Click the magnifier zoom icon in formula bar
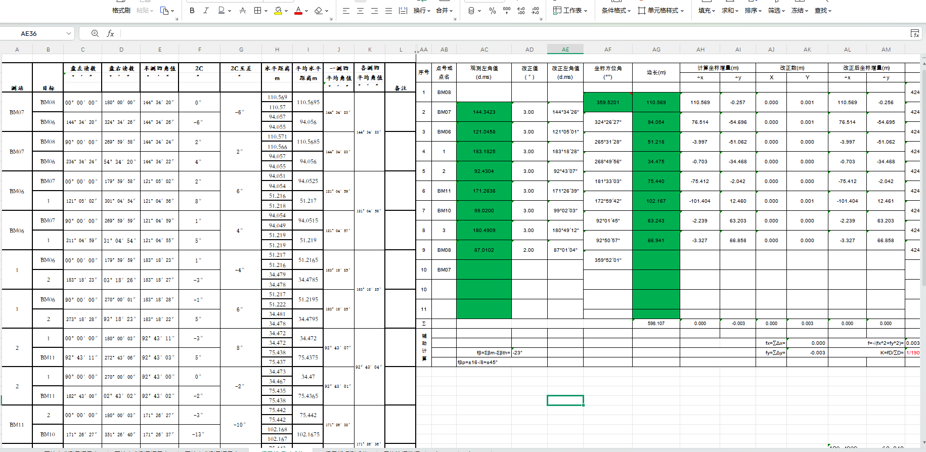Viewport: 926px width, 452px height. coord(95,33)
